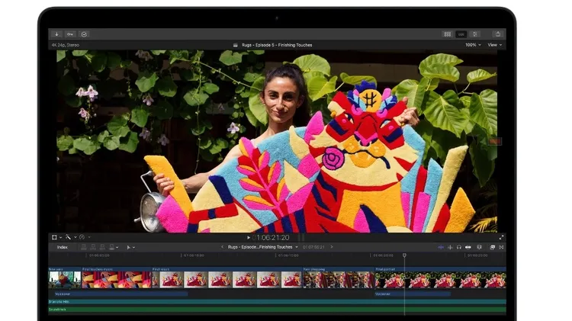The image size is (572, 321).
Task: Select the first clip with bike thumbnail
Action: coord(65,278)
